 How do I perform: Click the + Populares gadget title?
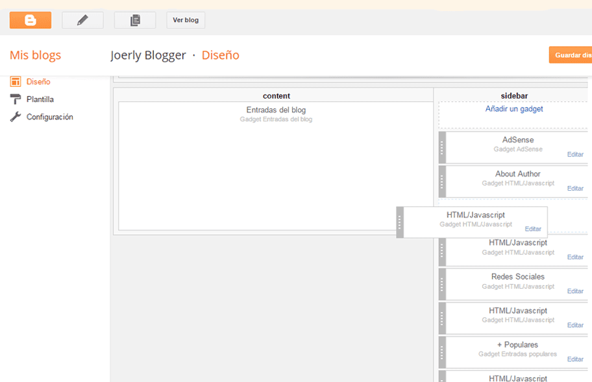click(x=517, y=344)
